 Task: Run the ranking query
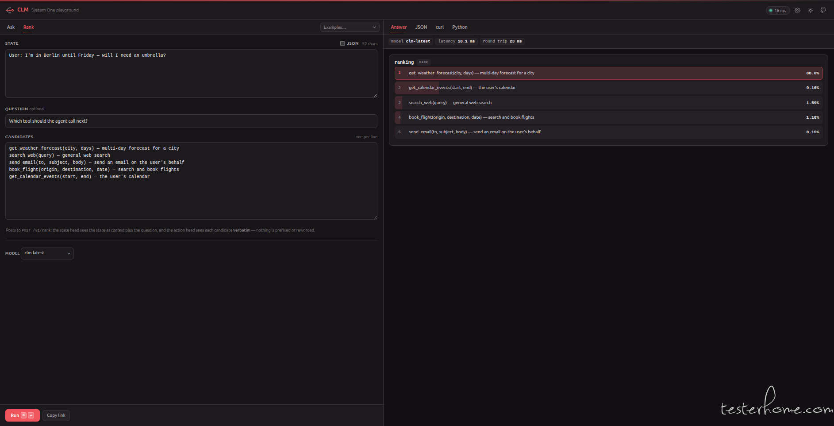pos(23,415)
